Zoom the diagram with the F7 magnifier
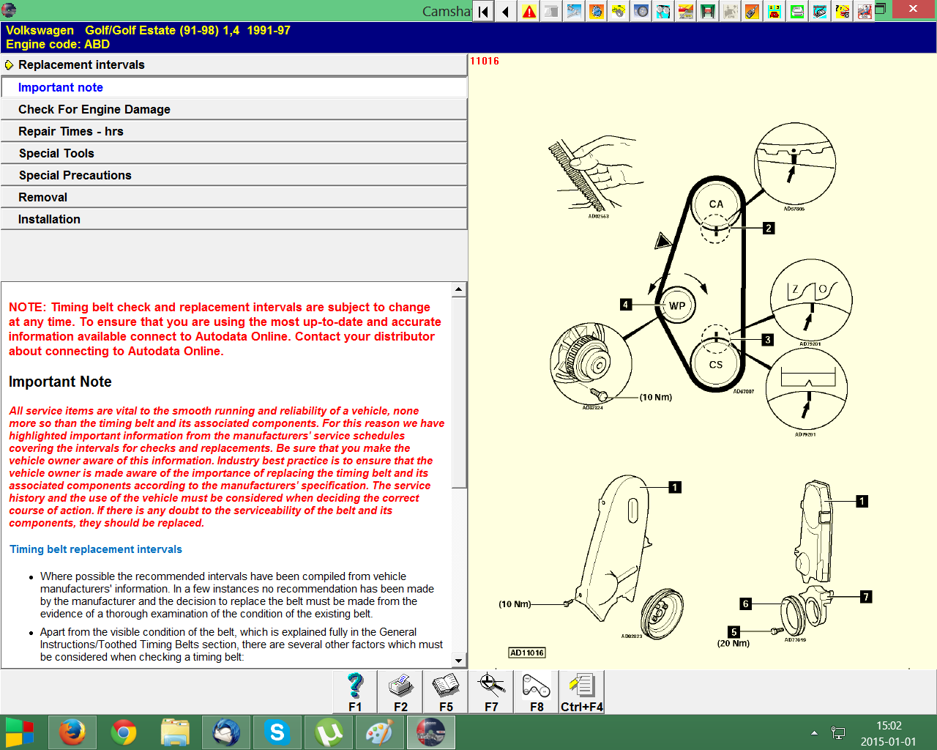Viewport: 937px width, 750px height. pos(491,692)
